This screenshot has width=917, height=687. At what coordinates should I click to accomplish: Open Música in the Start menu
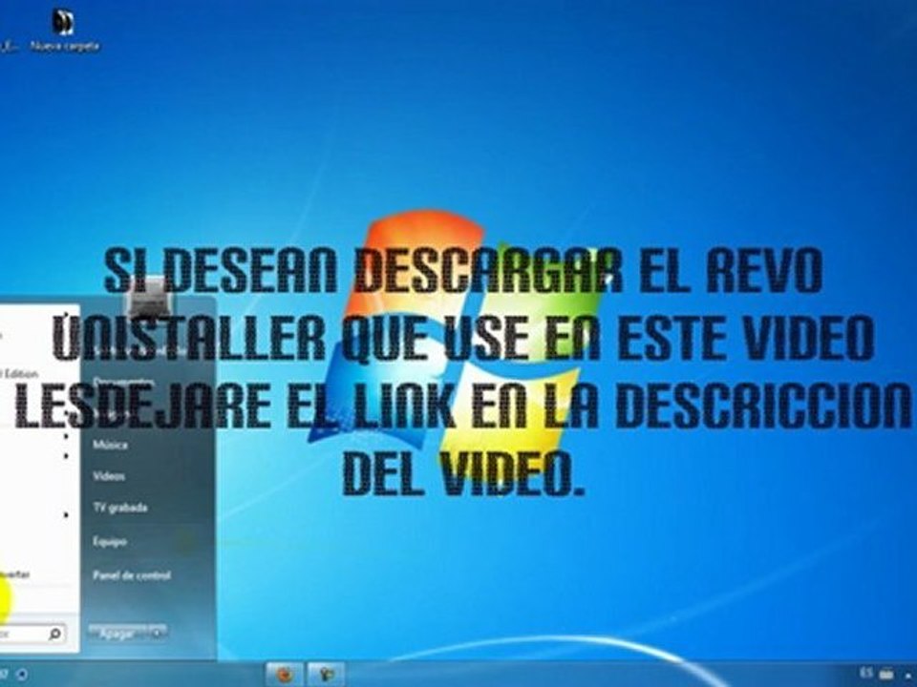coord(110,446)
